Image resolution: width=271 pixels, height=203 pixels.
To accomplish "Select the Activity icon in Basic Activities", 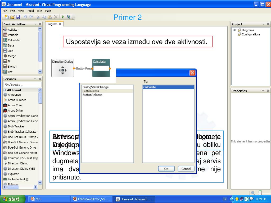I will (5, 30).
